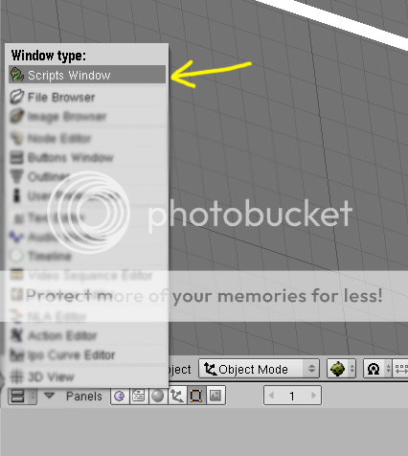The width and height of the screenshot is (408, 456).
Task: Open the Panels menu
Action: [x=83, y=397]
